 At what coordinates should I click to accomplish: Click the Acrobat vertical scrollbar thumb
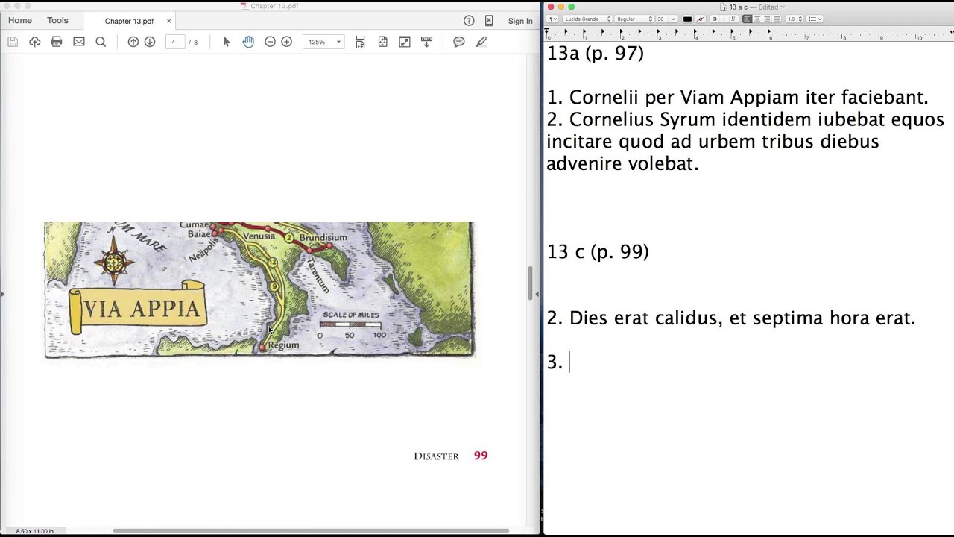click(531, 283)
